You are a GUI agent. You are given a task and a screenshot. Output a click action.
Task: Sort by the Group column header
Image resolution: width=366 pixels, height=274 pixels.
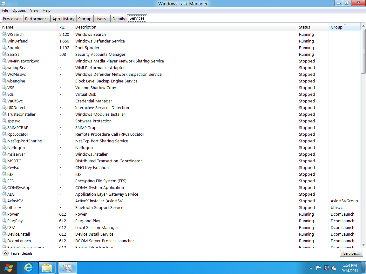344,27
